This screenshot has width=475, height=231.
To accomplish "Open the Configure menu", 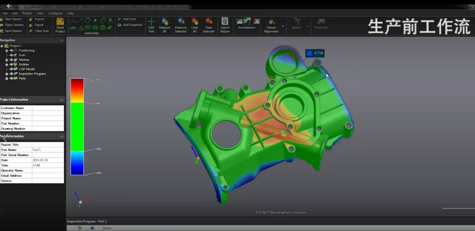I will coord(55,13).
